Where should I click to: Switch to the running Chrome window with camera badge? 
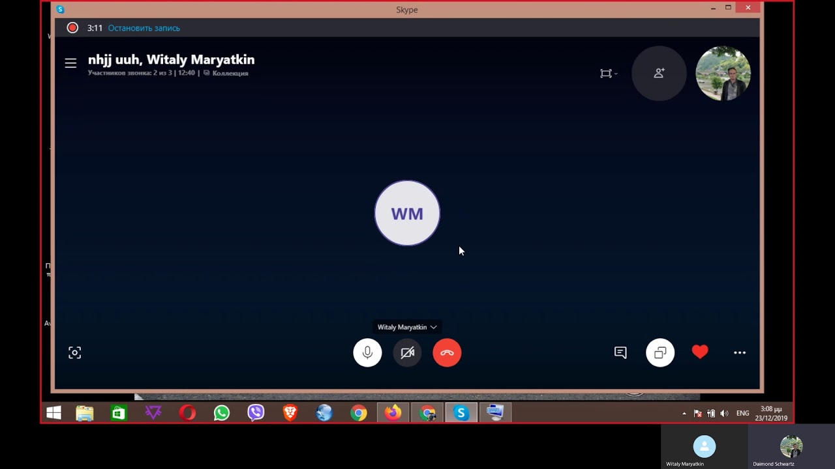(x=427, y=413)
